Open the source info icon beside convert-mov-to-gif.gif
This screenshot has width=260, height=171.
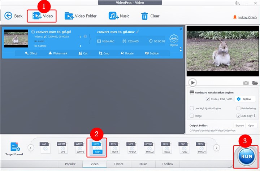coord(33,32)
